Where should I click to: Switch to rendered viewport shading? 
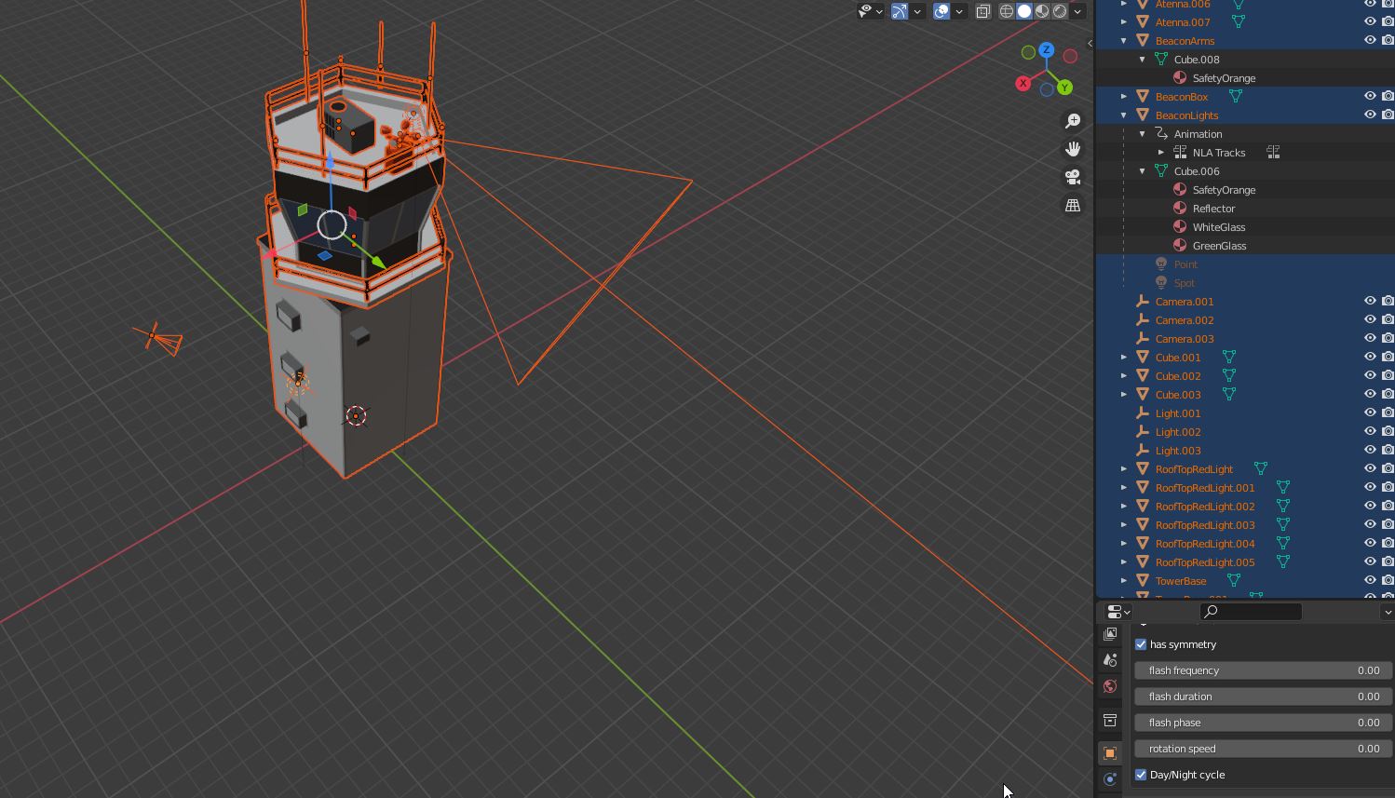click(1060, 11)
